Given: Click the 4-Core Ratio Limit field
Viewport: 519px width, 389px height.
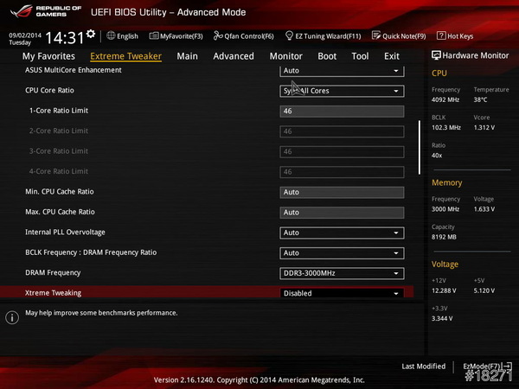Looking at the screenshot, I should [342, 172].
